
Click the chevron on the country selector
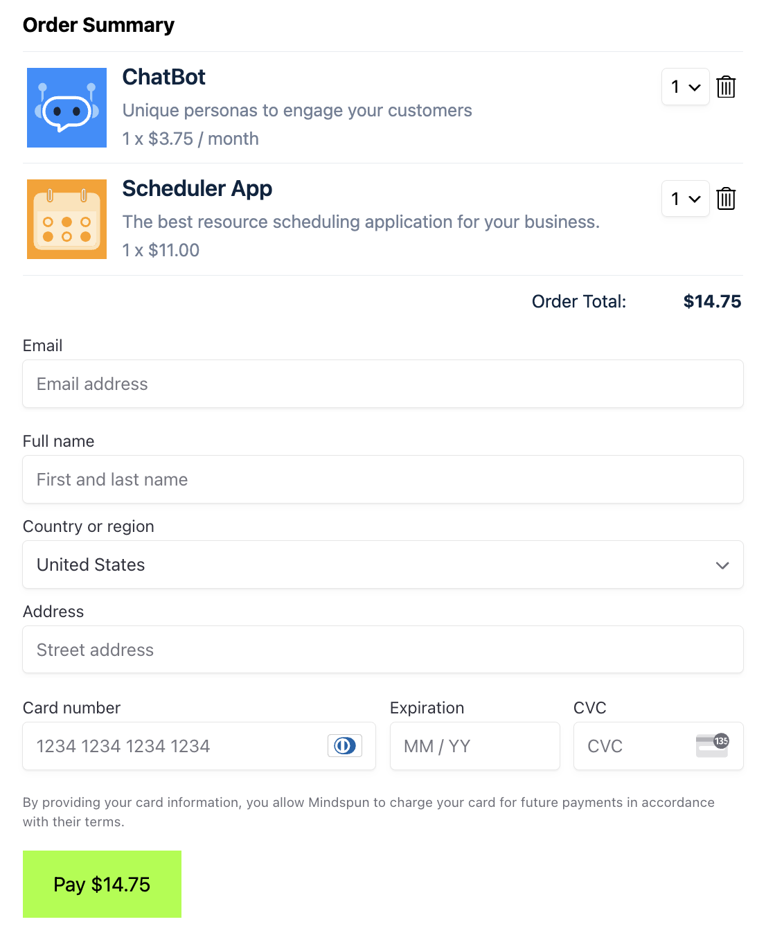click(722, 565)
